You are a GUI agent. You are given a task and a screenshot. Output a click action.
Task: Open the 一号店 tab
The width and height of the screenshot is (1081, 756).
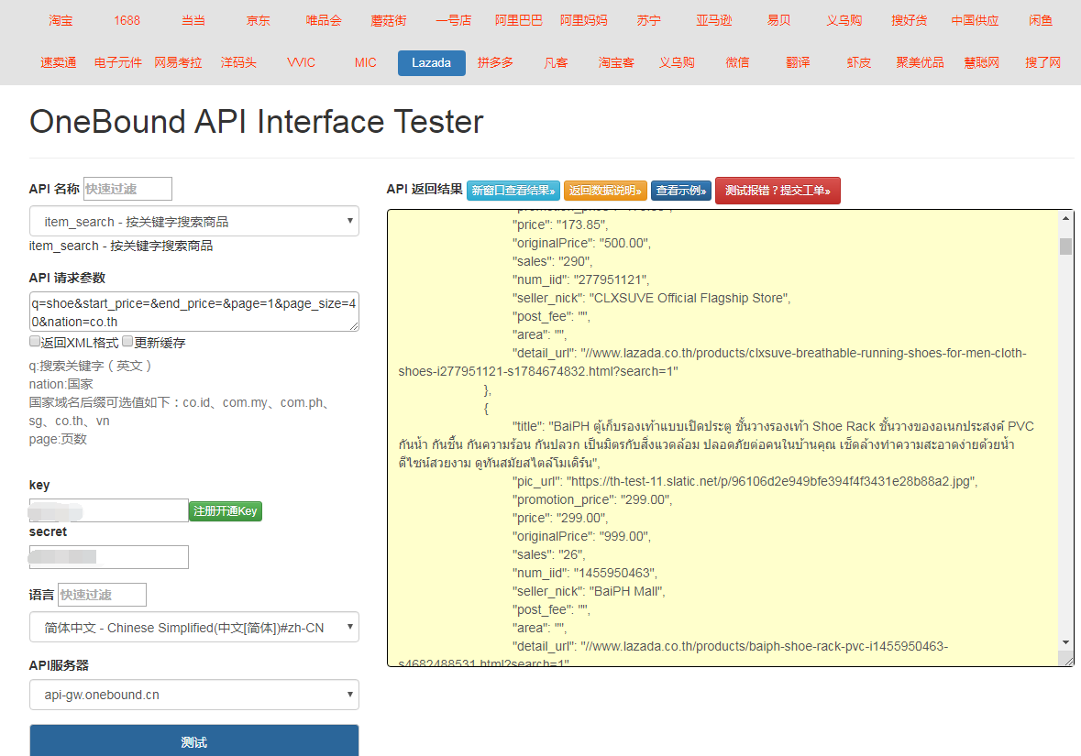tap(454, 21)
